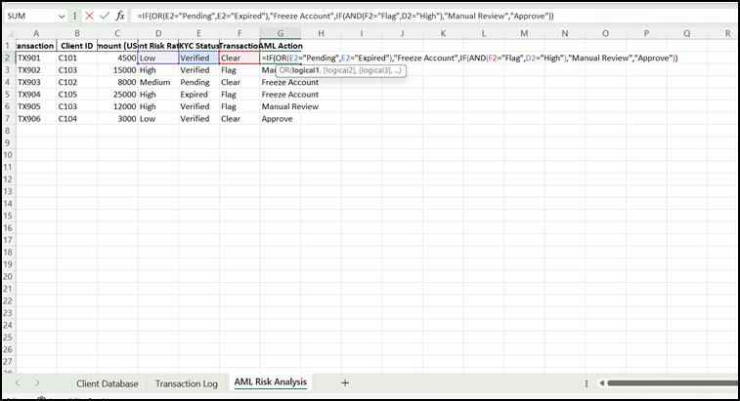The height and width of the screenshot is (401, 740).
Task: Select row 1 header
Action: click(8, 46)
